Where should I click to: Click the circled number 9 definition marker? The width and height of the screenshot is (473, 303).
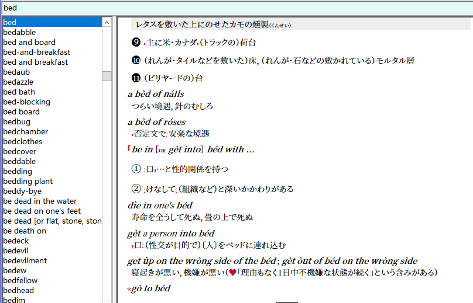[136, 42]
